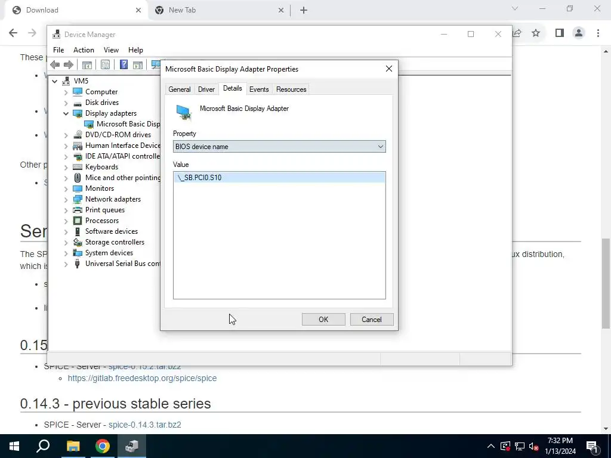The width and height of the screenshot is (611, 458).
Task: Select the \_SB.PCI0.S10 value row
Action: (279, 178)
